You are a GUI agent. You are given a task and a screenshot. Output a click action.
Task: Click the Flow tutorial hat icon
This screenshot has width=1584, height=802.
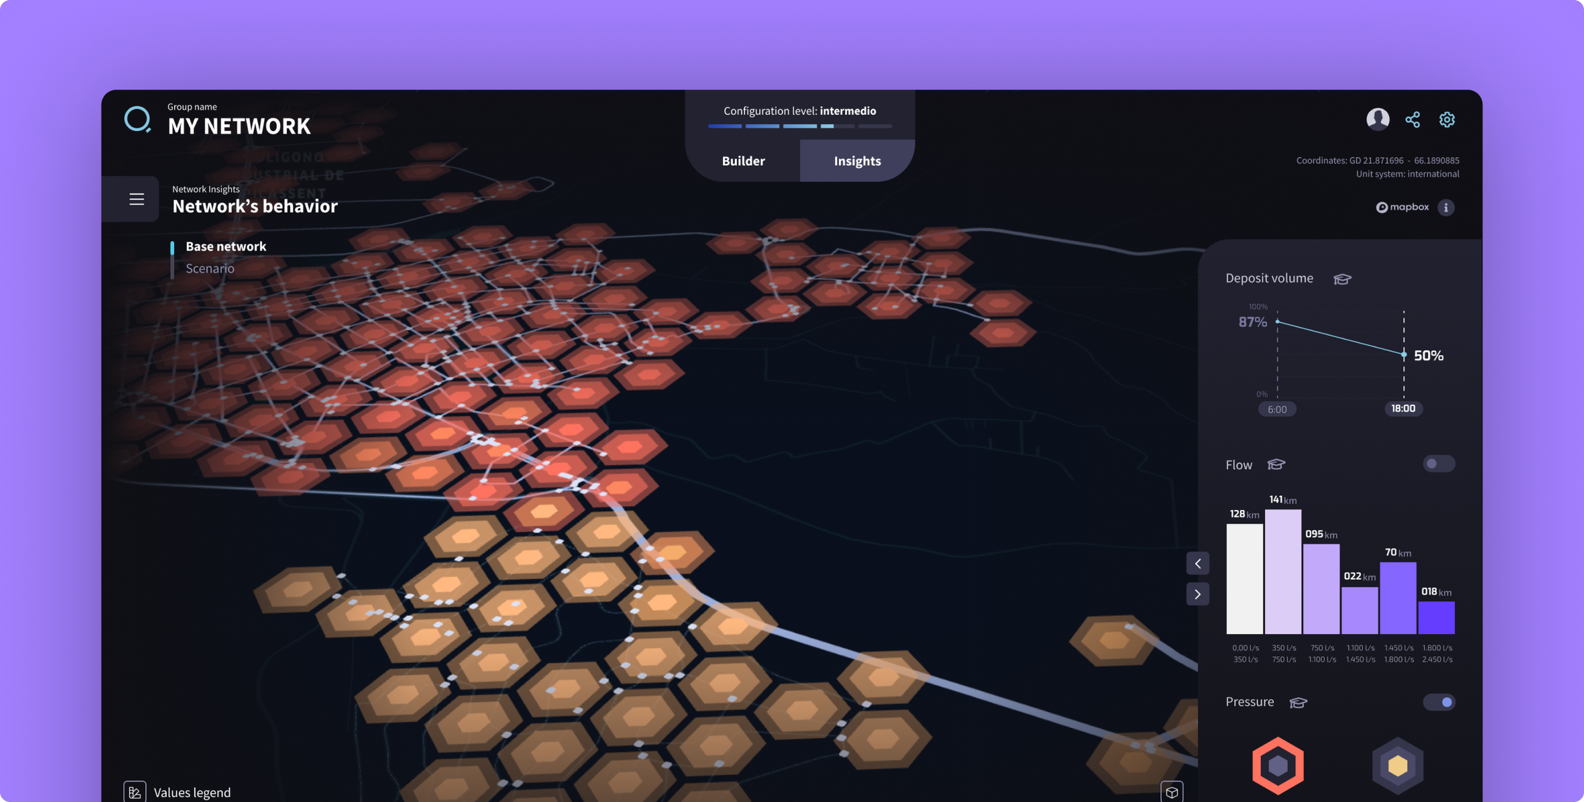click(x=1275, y=464)
